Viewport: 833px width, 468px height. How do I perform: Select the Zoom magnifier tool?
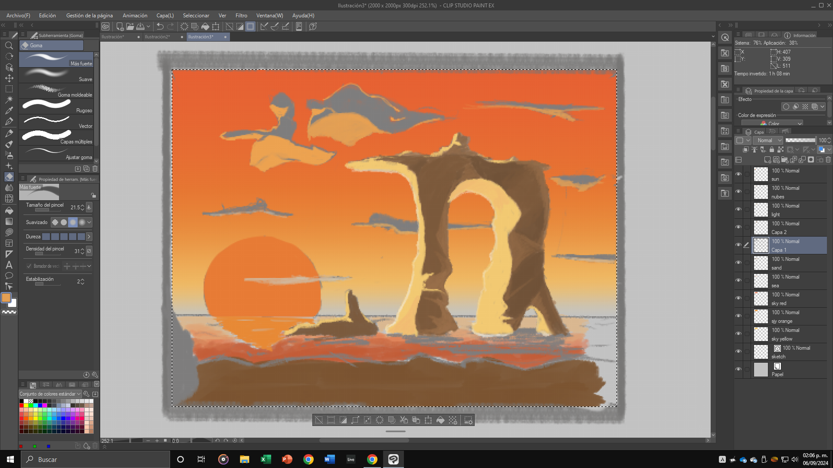pos(9,45)
